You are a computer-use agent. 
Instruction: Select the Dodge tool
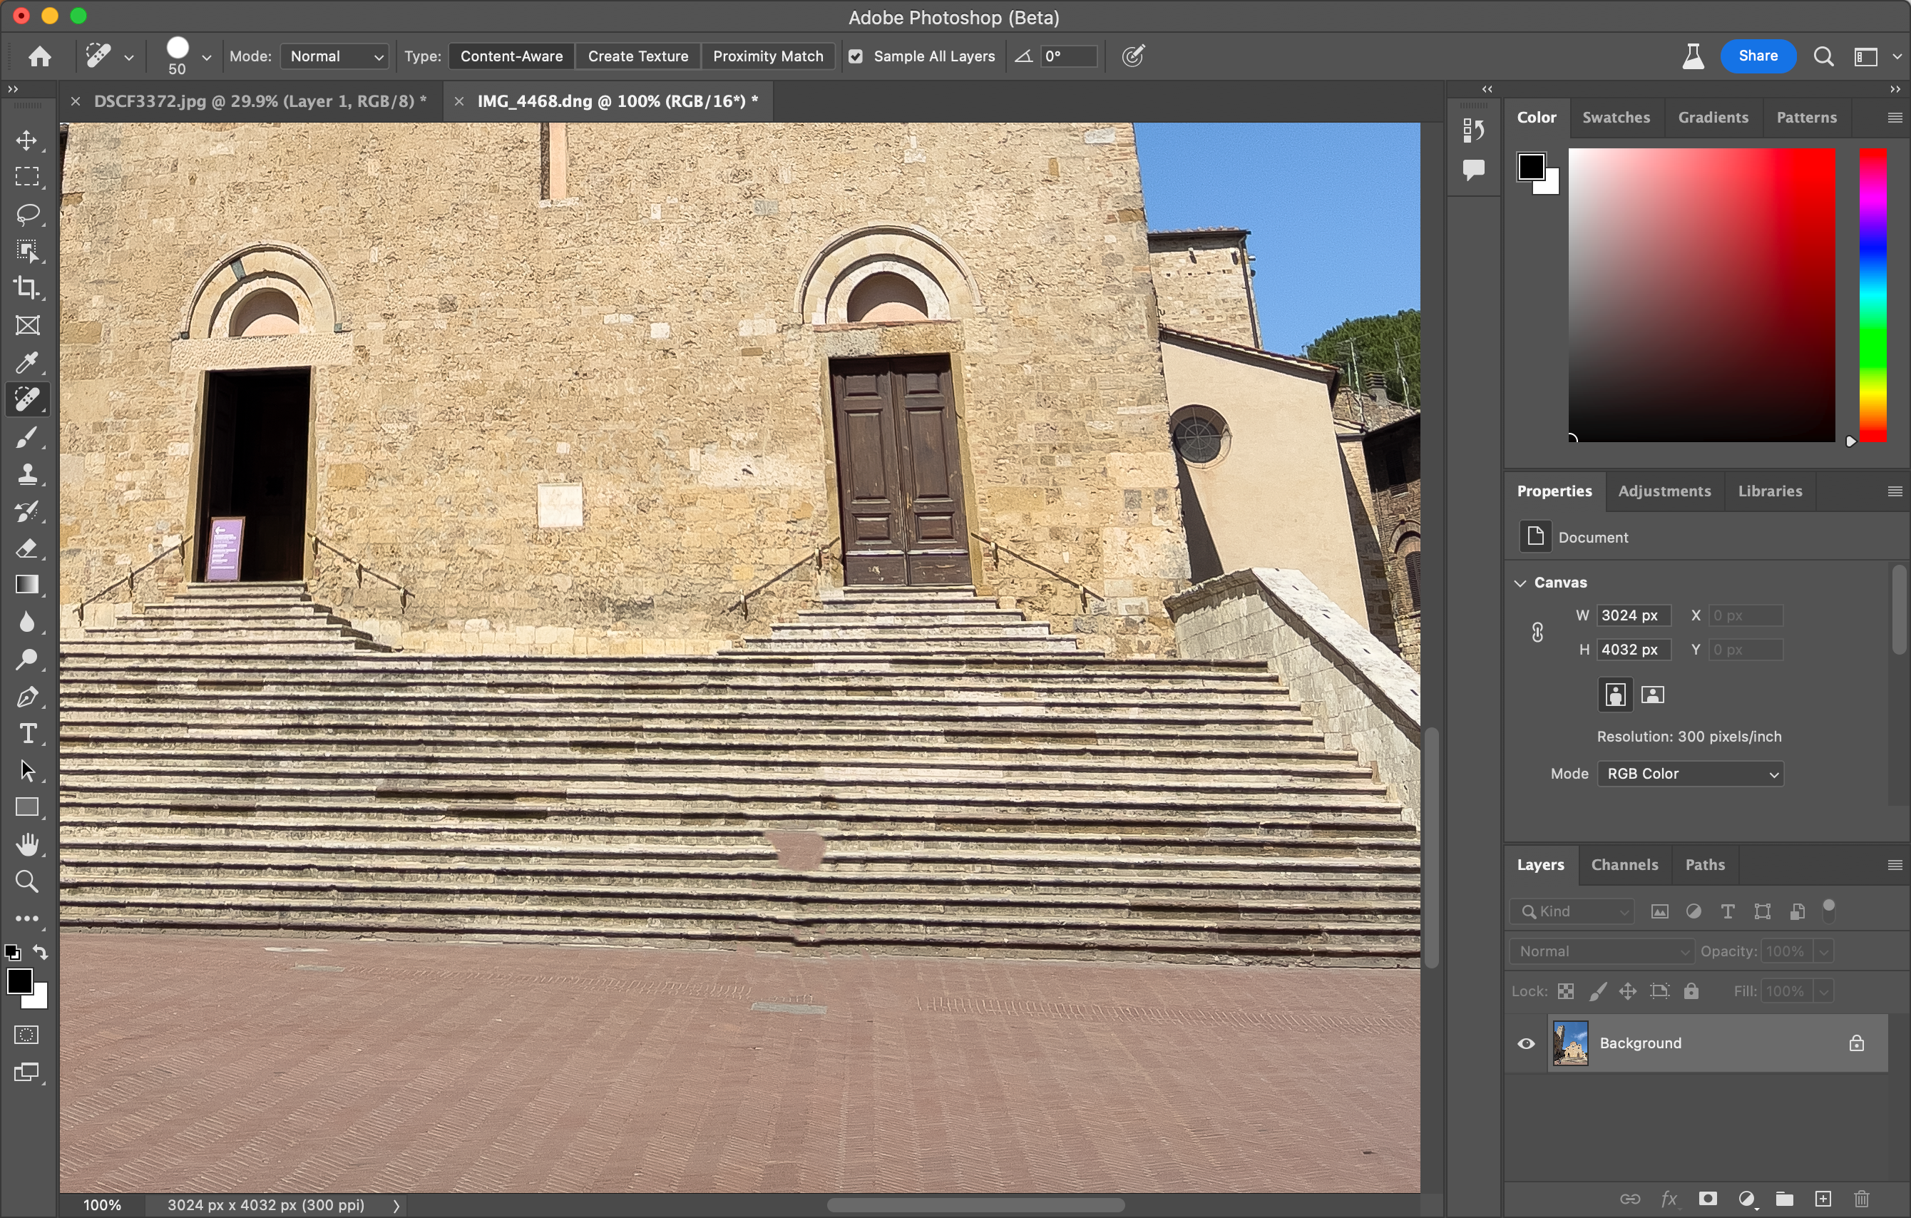[x=27, y=660]
